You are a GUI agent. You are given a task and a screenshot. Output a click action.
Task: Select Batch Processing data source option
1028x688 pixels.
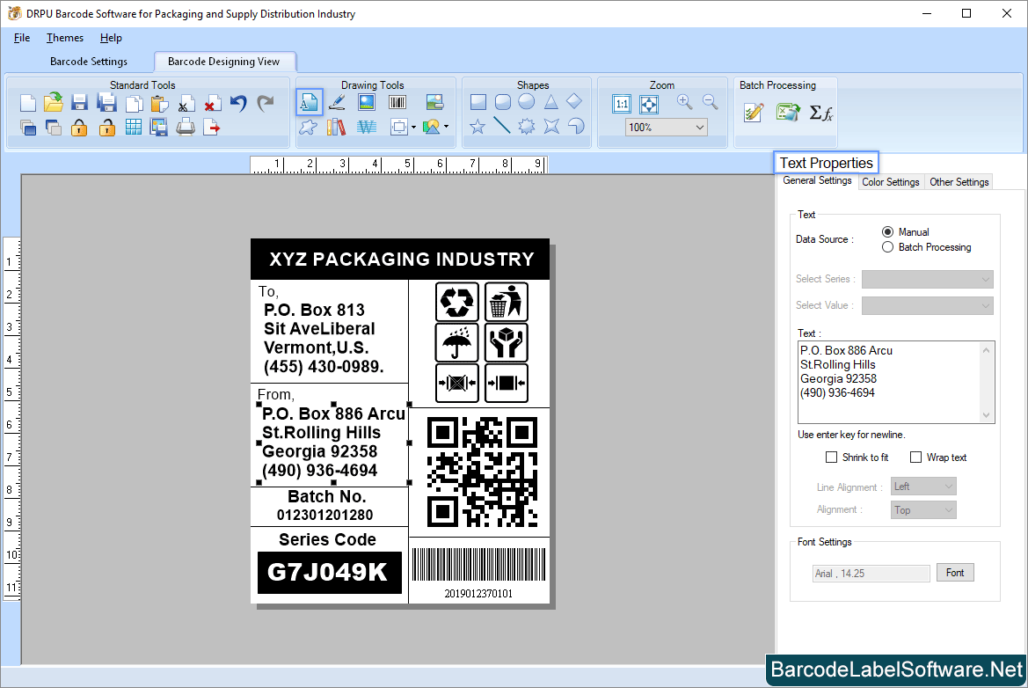pyautogui.click(x=887, y=246)
